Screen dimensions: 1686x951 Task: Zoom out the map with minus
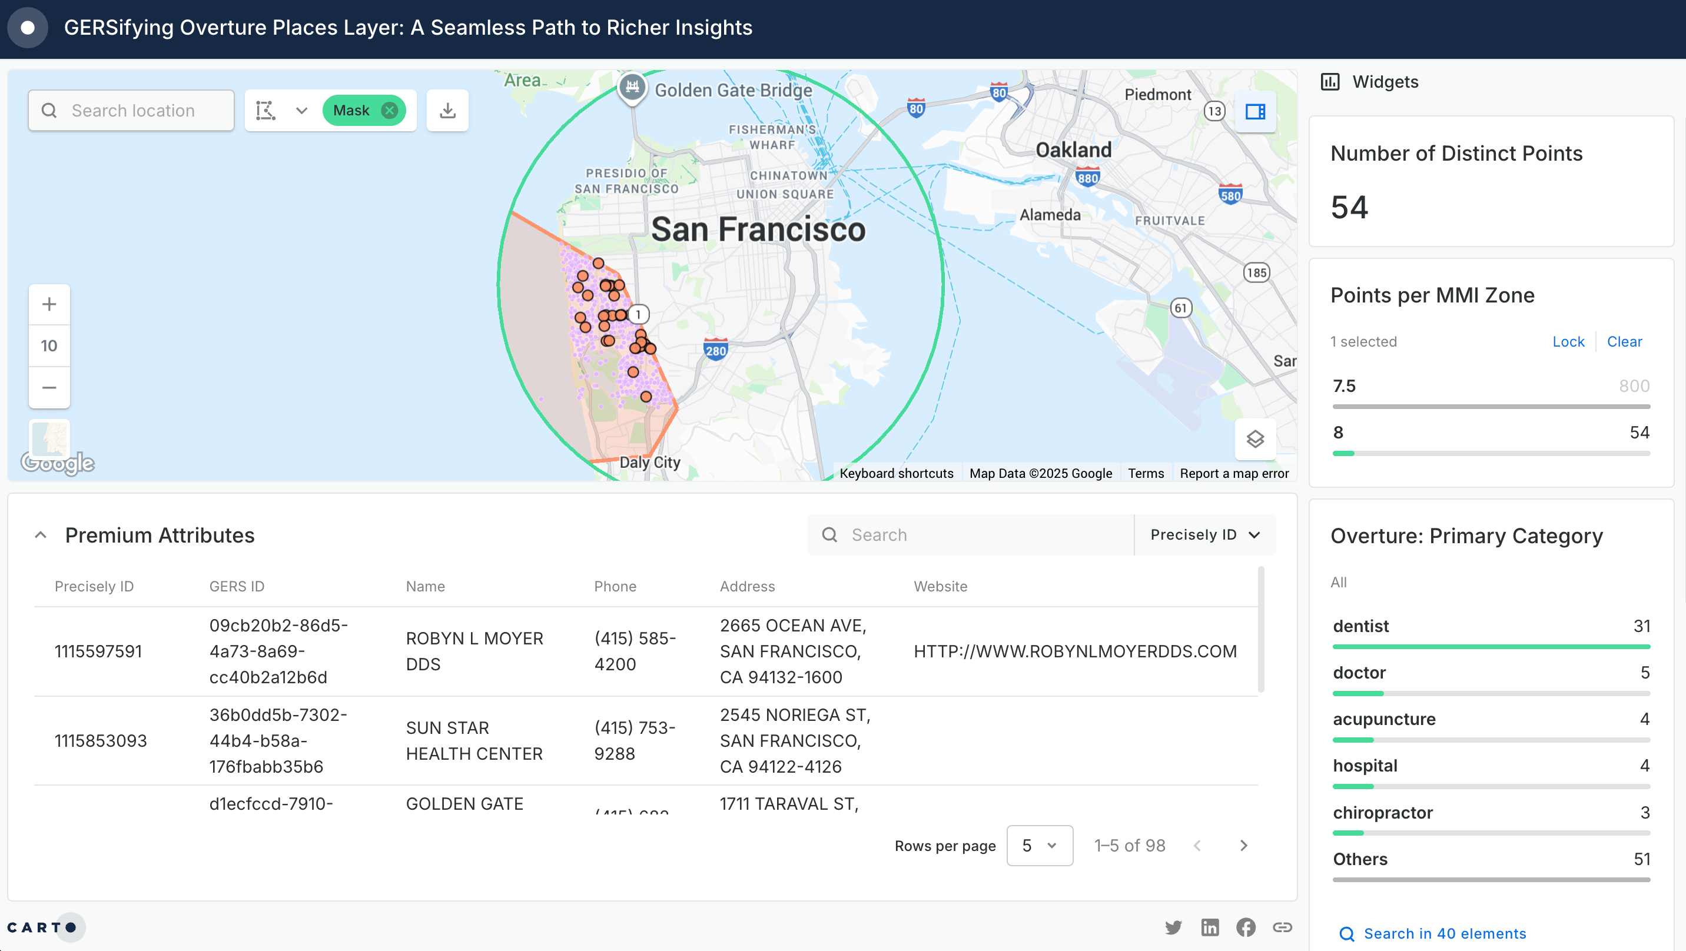click(49, 387)
